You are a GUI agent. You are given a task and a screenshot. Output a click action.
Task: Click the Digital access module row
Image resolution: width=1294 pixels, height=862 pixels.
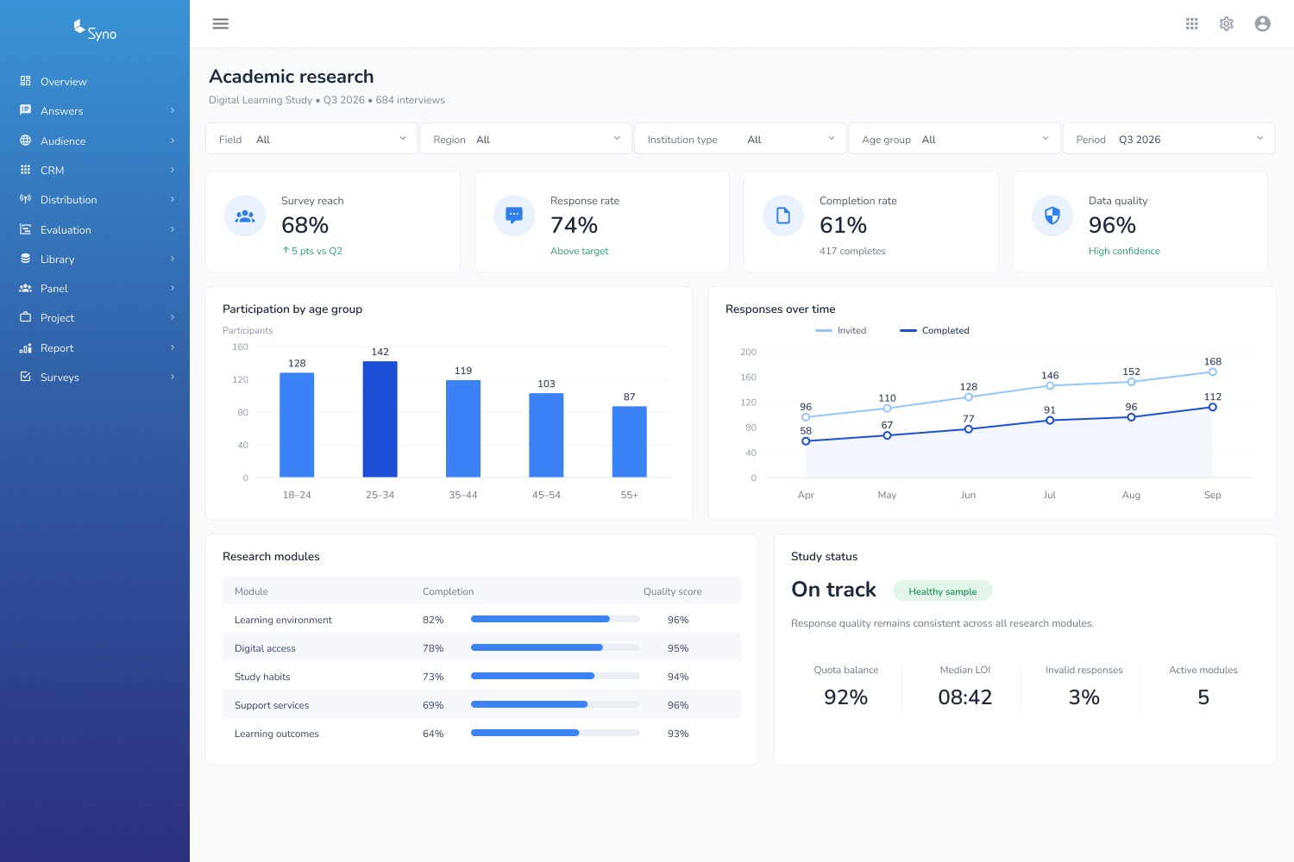coord(481,647)
